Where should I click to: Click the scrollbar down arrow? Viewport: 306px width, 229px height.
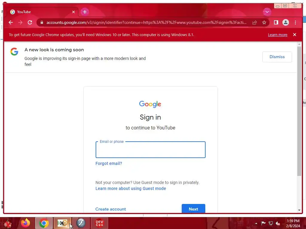(299, 210)
